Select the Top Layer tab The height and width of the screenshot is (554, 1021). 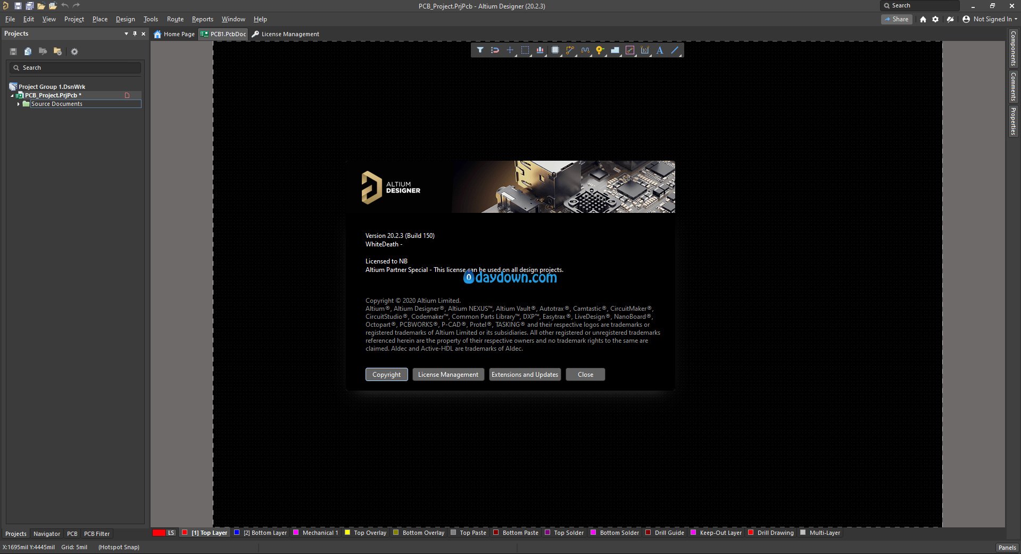click(x=205, y=533)
